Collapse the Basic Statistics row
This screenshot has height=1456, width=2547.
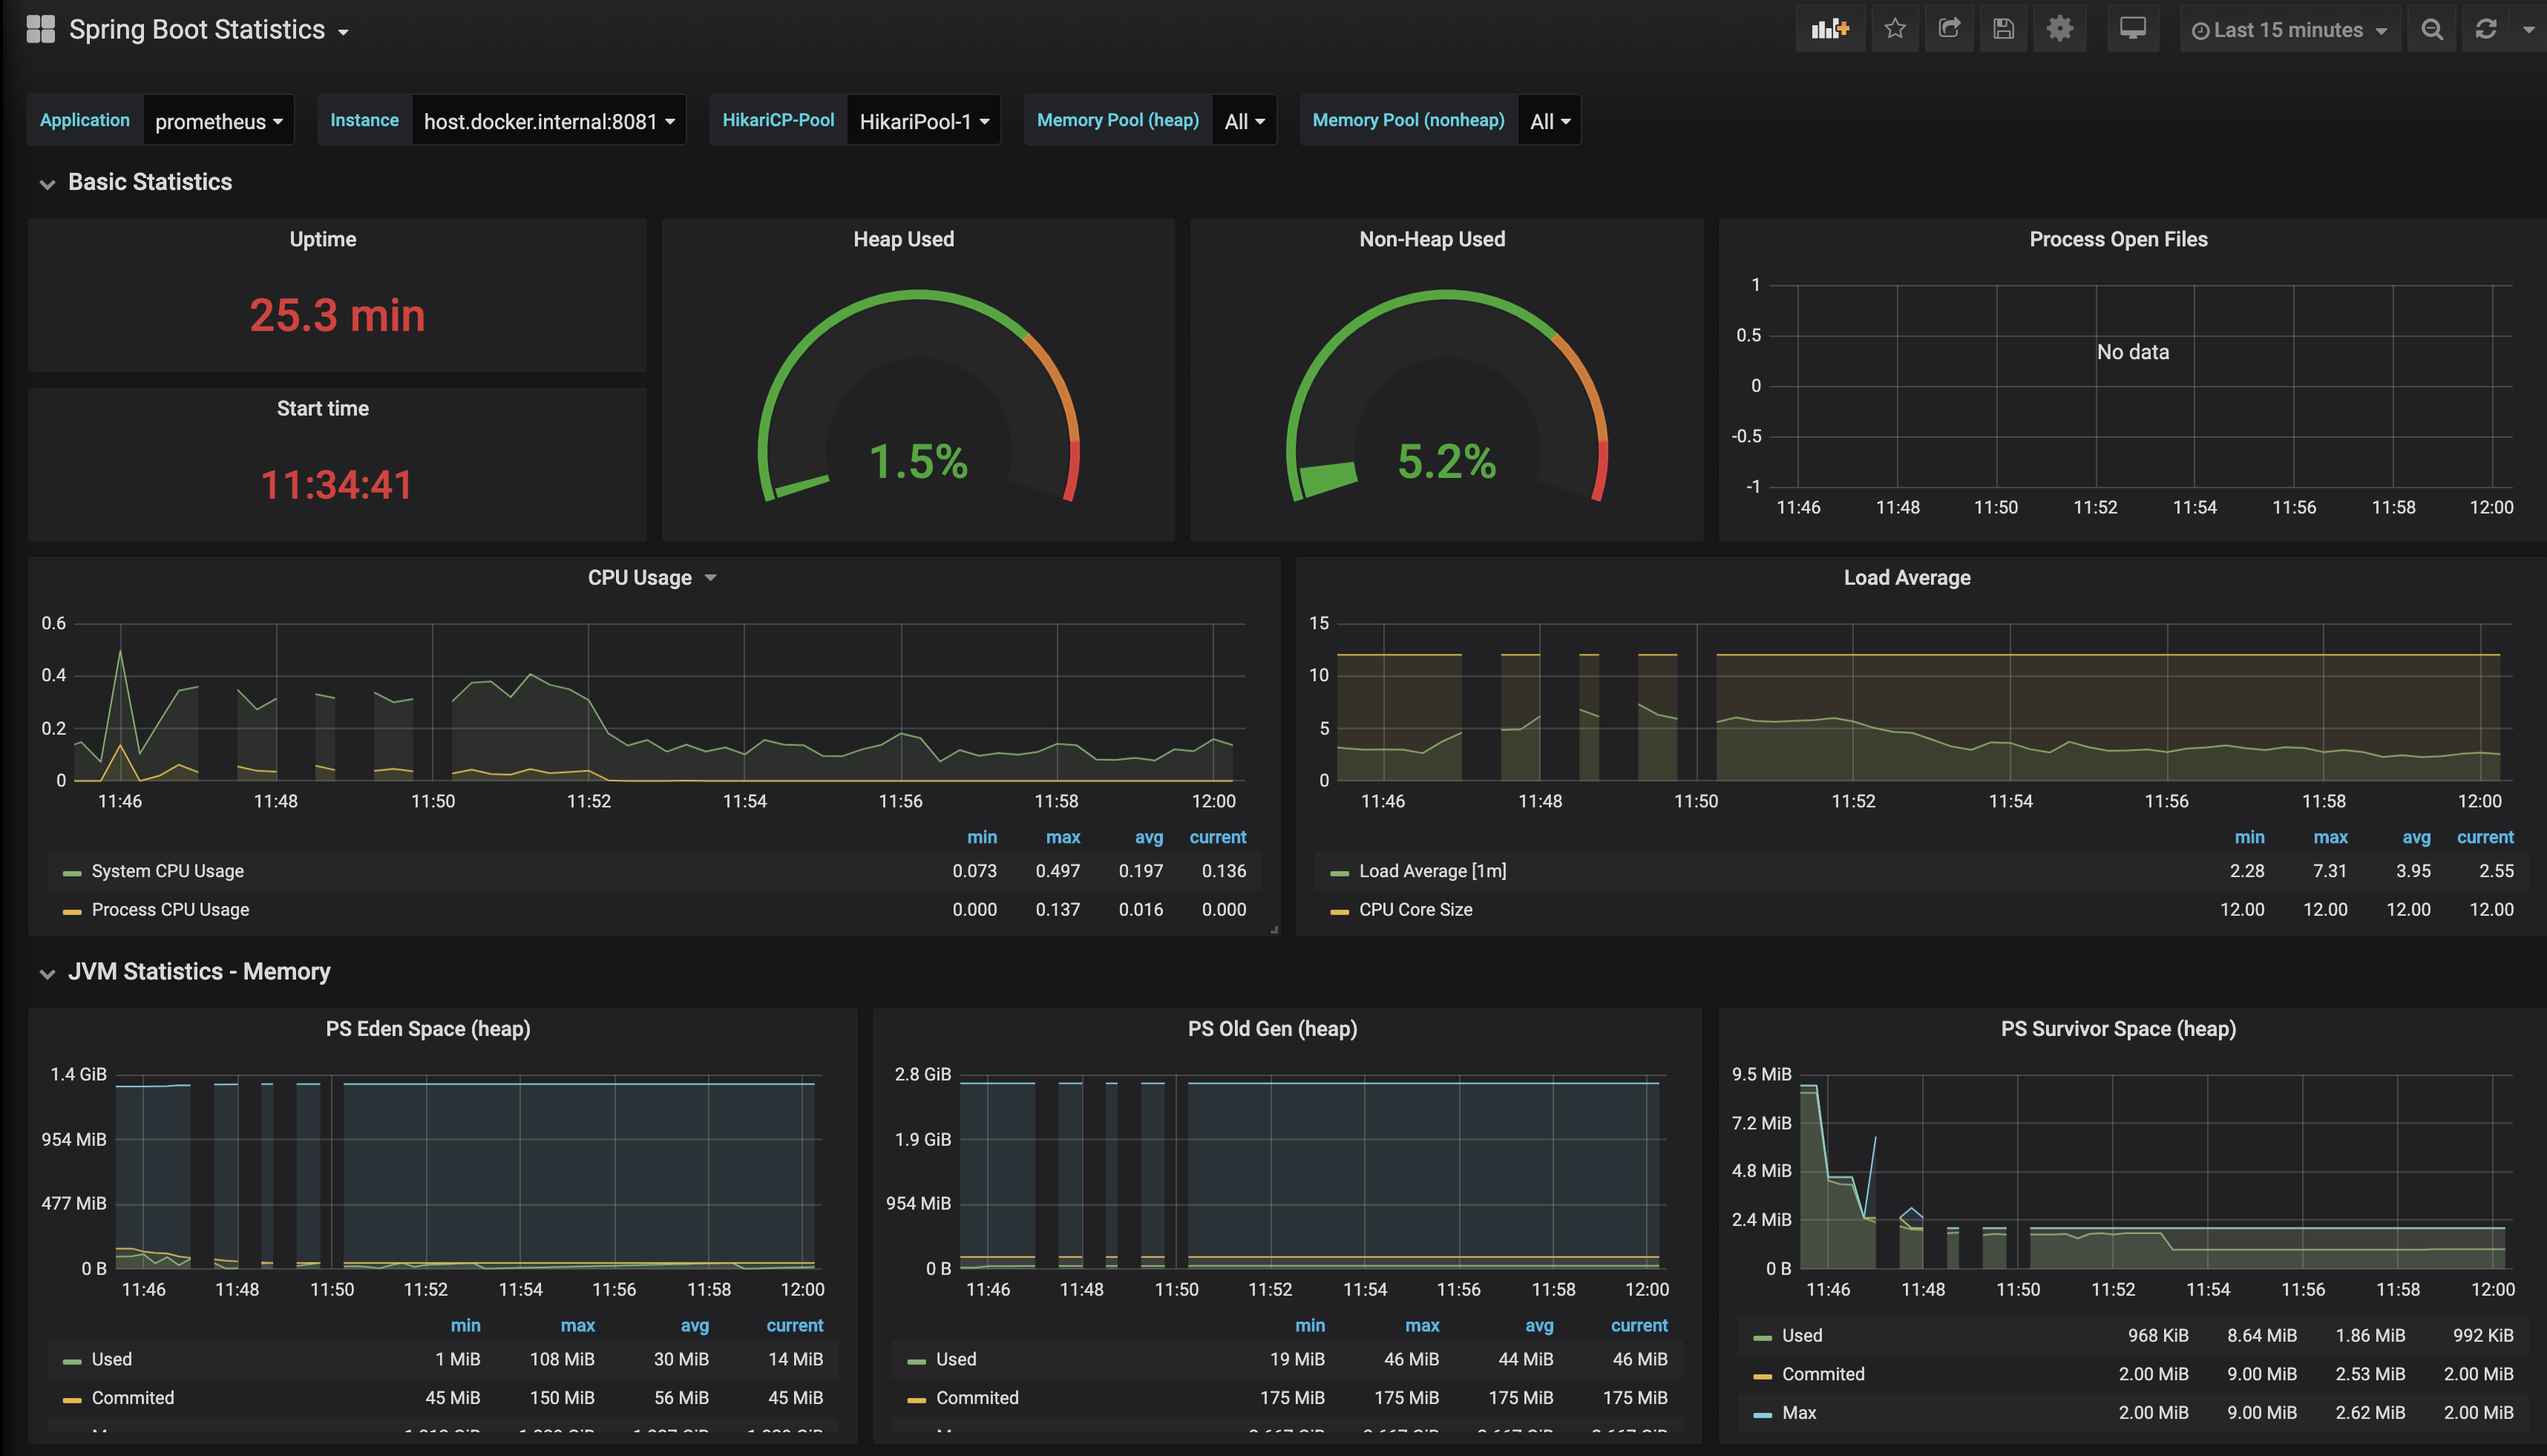pyautogui.click(x=149, y=182)
